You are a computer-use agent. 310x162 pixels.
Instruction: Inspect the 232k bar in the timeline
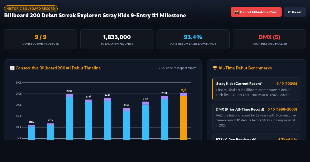tap(107, 119)
